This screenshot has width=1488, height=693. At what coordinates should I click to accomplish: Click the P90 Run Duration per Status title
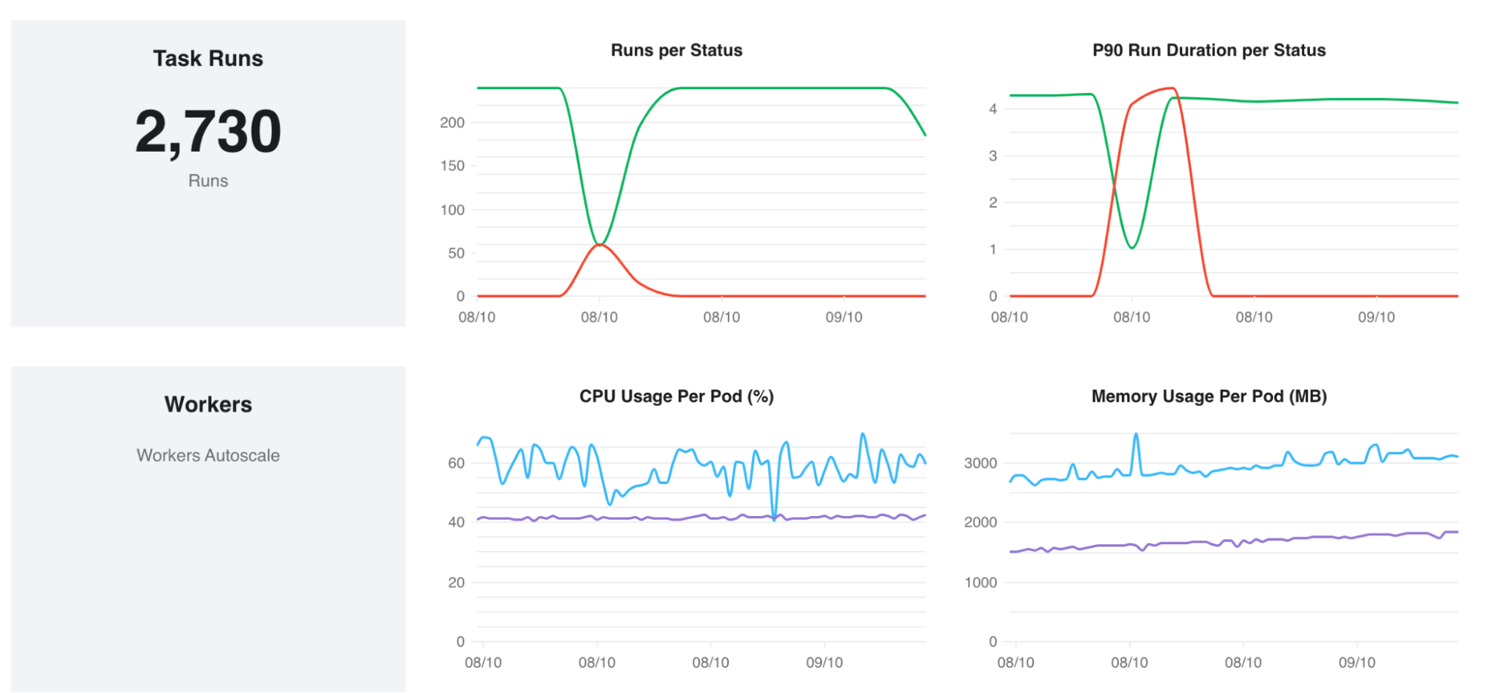[x=1208, y=51]
